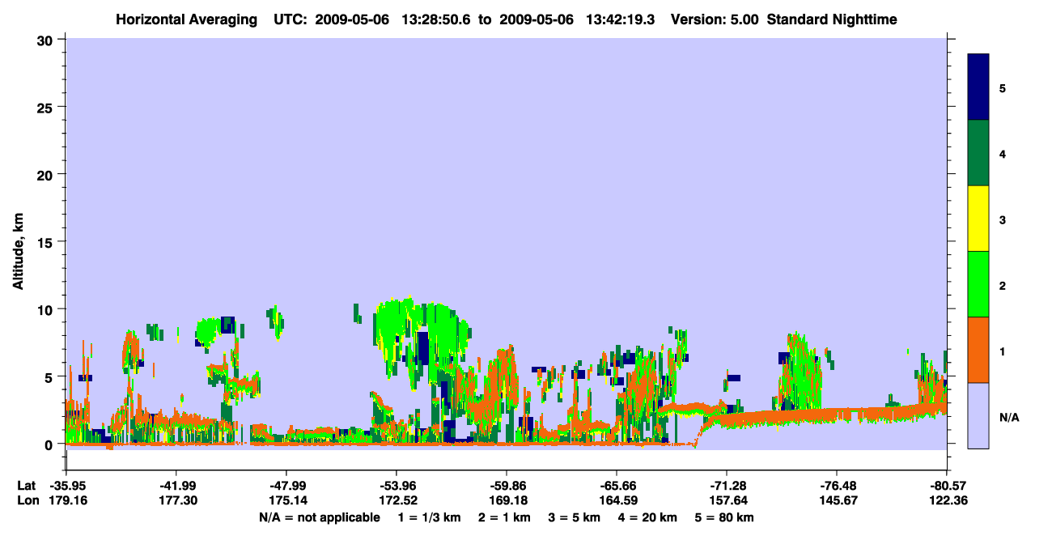Click the dark green colorbar segment labeled 4
Viewport: 1052px width, 540px height.
coord(978,153)
